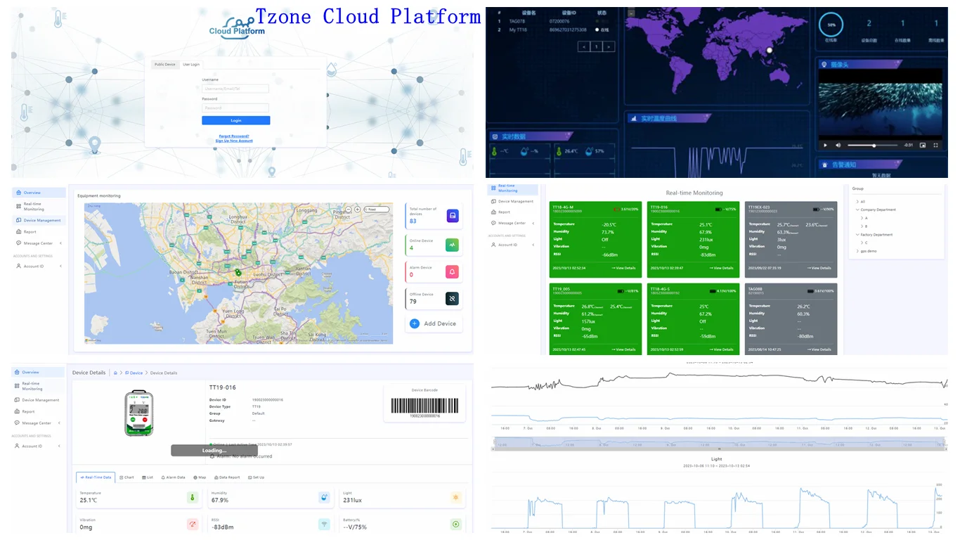Click the Add Device button
Viewport: 960px width, 540px height.
[x=434, y=323]
